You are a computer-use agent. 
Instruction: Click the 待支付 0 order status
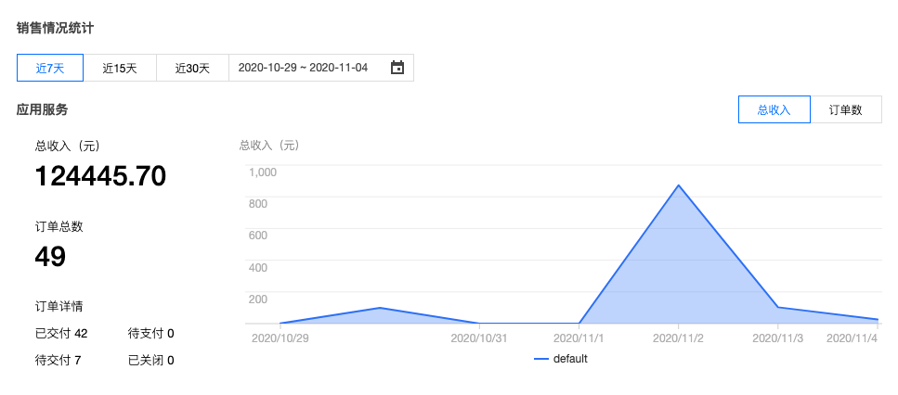(150, 333)
